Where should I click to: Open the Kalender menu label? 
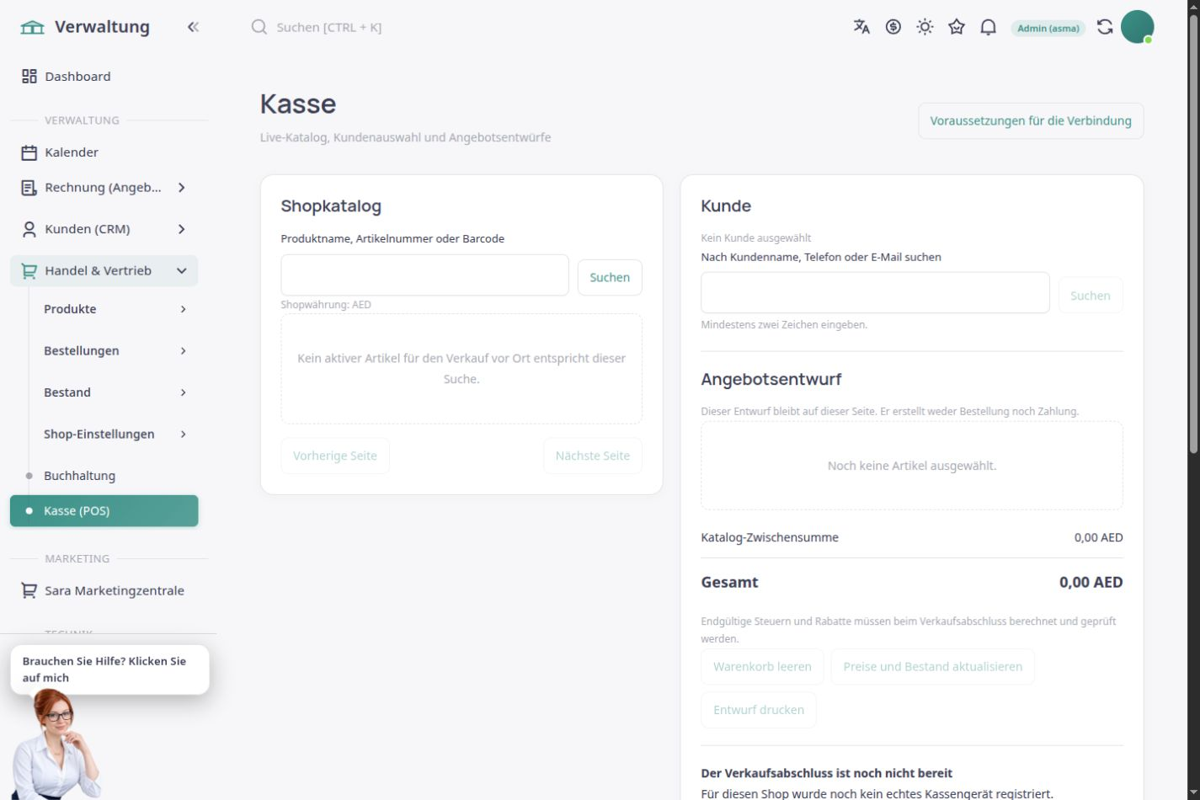click(72, 152)
